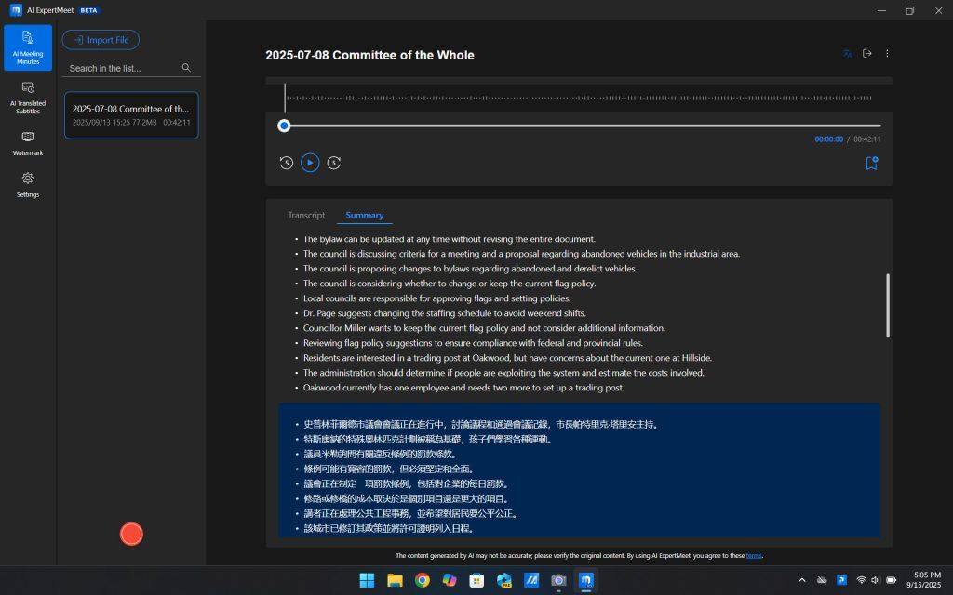Image resolution: width=953 pixels, height=595 pixels.
Task: Focus the 'Search in the list' field
Action: coord(124,68)
